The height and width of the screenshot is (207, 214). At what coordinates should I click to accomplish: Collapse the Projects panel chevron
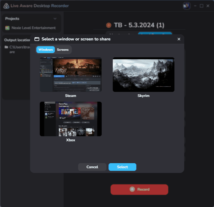[55, 18]
